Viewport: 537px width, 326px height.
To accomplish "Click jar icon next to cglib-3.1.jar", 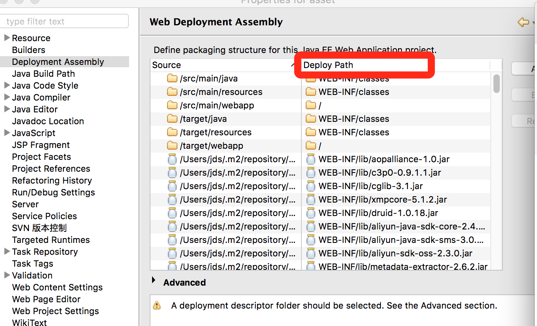I will [x=311, y=186].
